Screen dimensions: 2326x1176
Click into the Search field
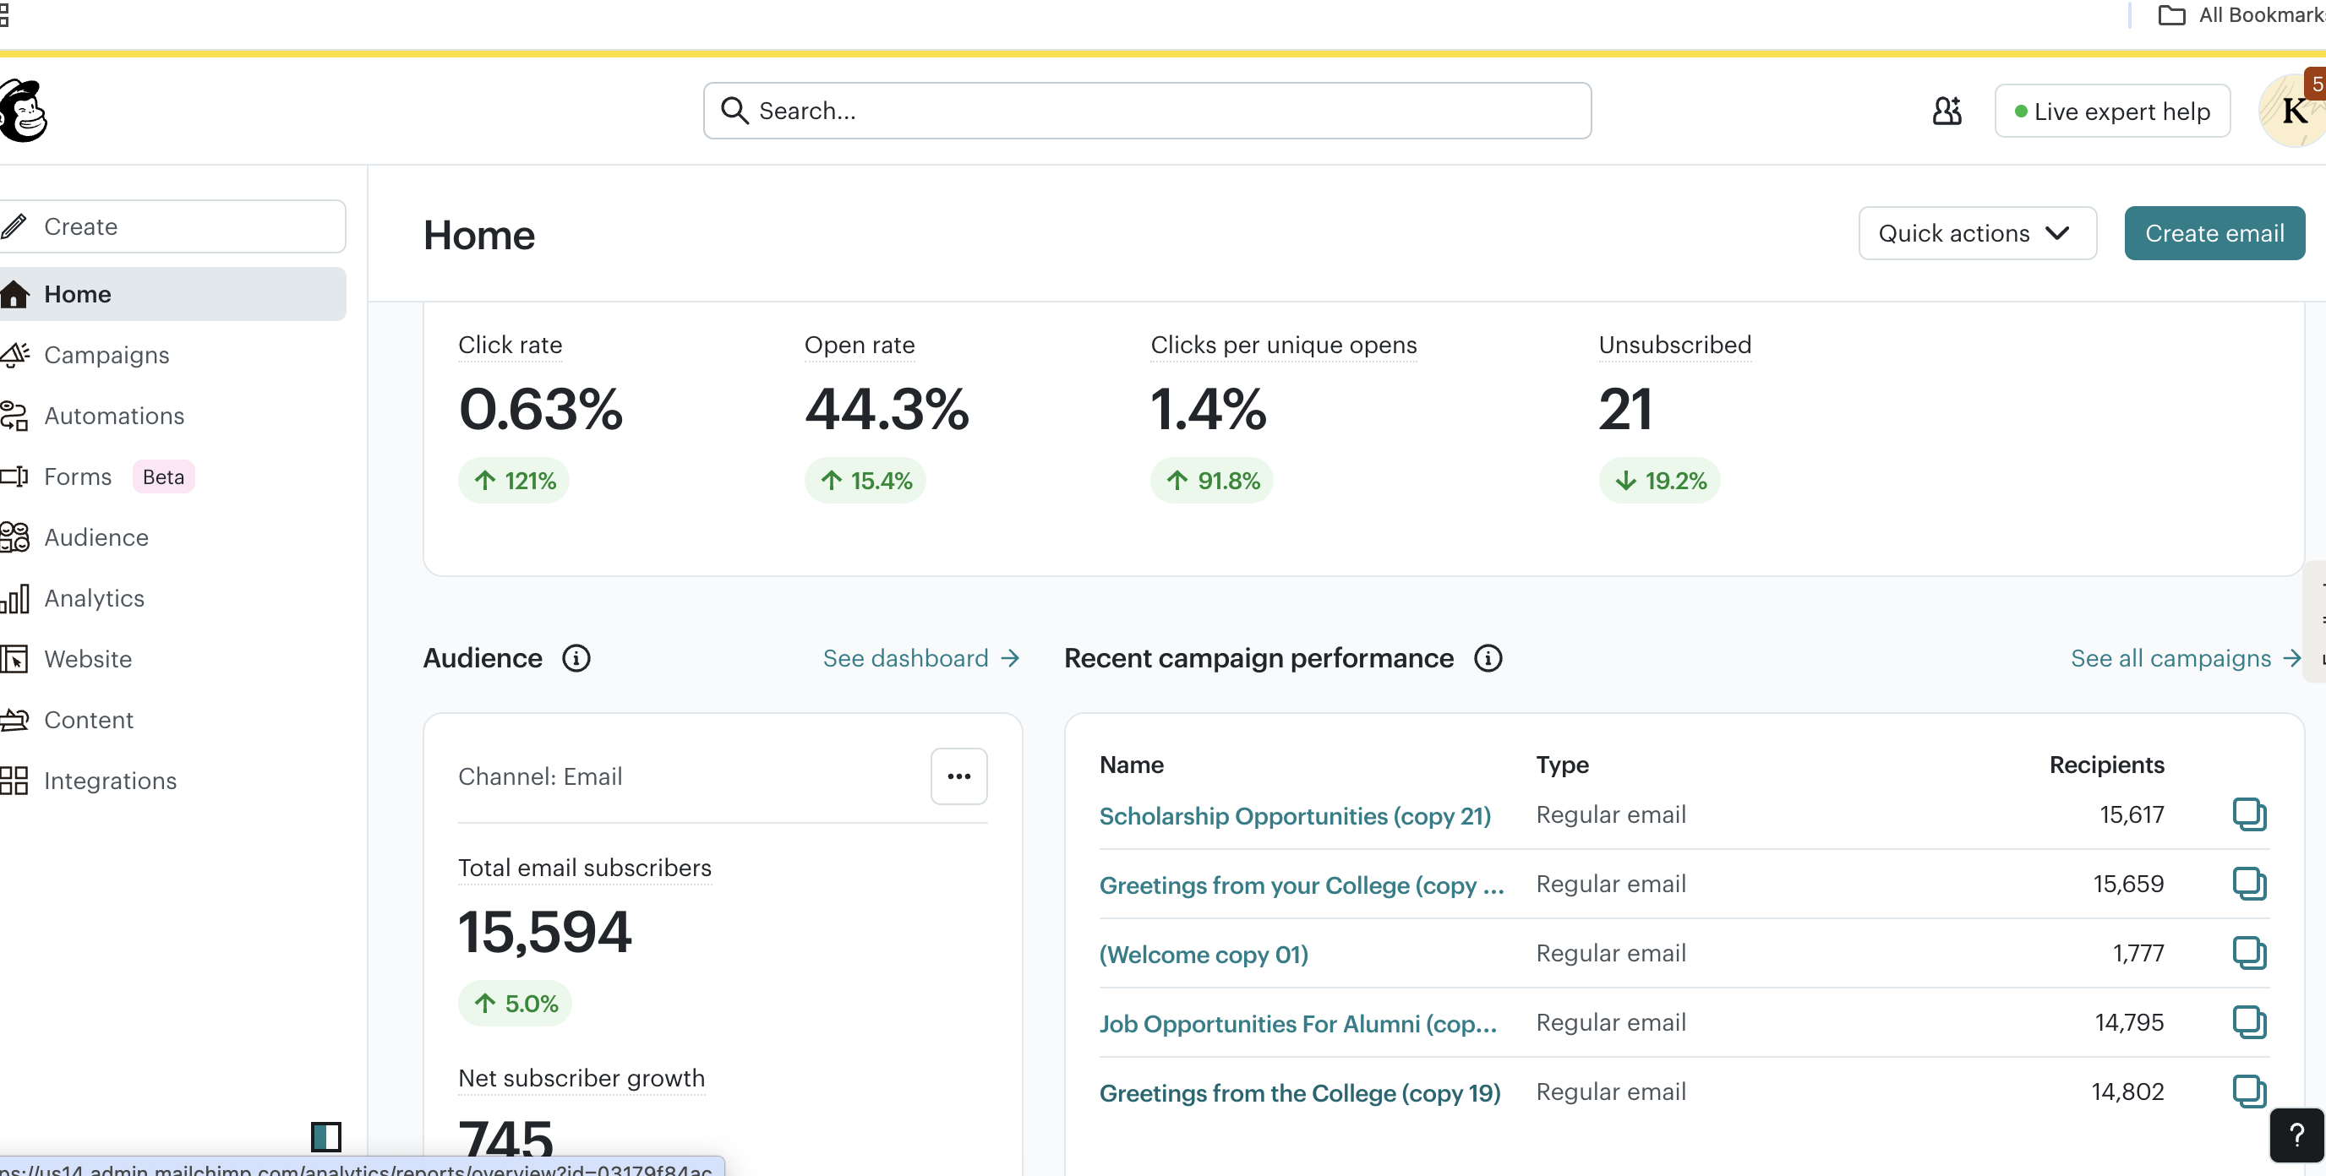(1147, 111)
